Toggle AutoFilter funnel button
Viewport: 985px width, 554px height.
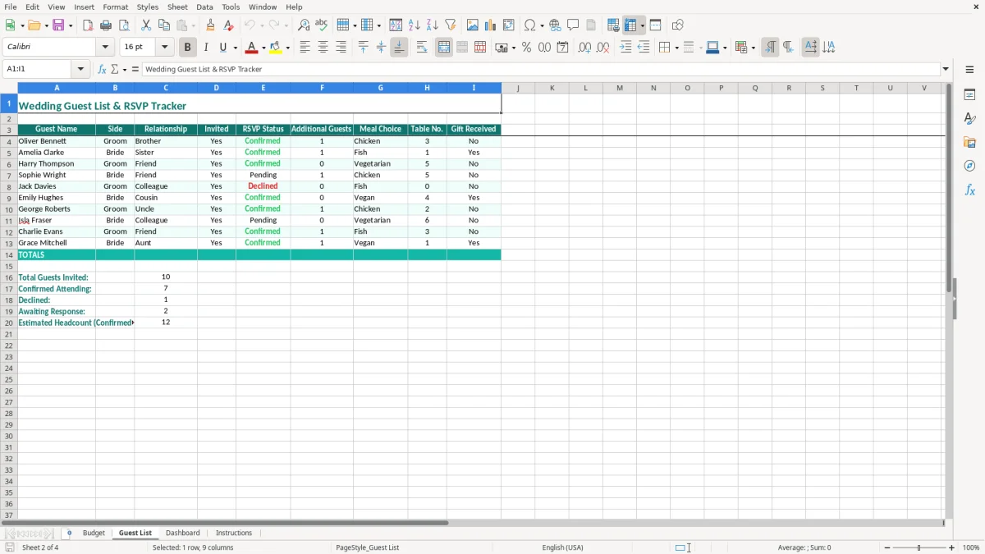tap(450, 25)
